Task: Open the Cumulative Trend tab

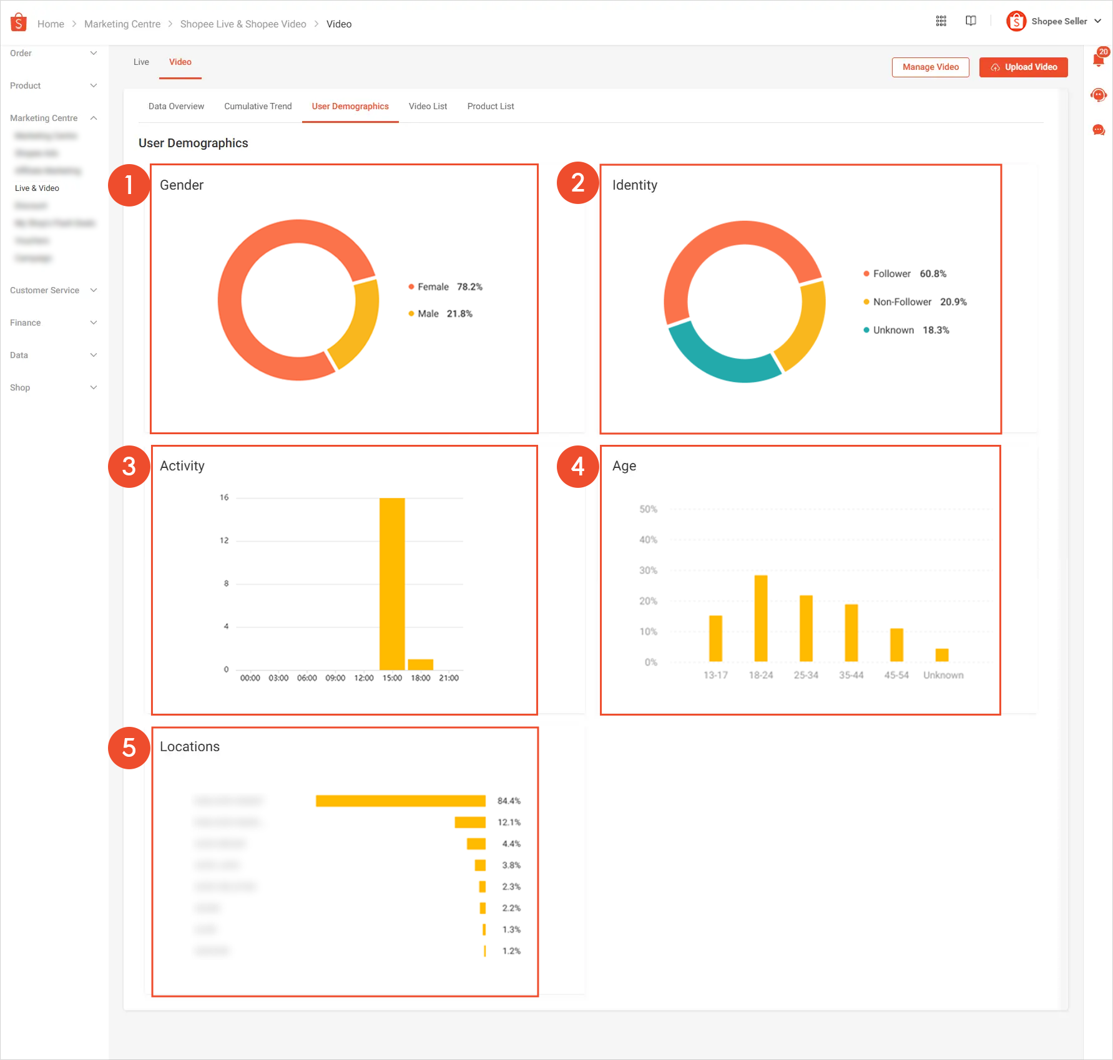Action: pos(258,106)
